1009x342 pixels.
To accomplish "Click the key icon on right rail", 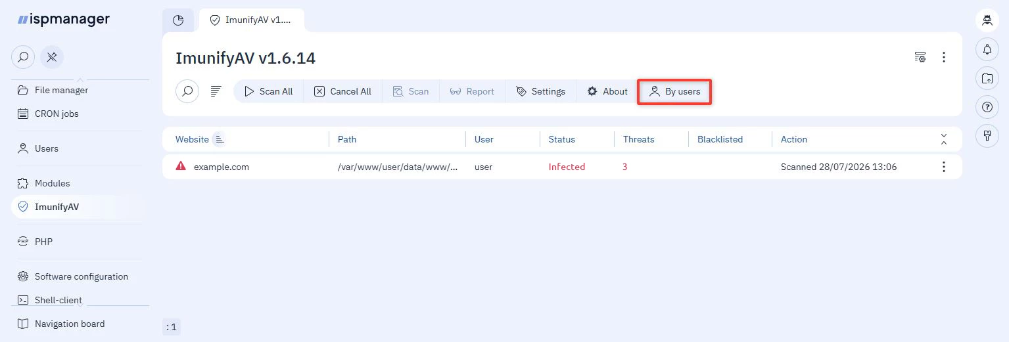I will 987,136.
